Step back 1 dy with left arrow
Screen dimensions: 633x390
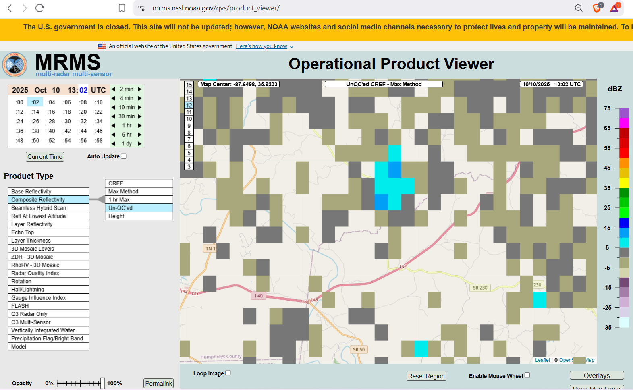(x=114, y=144)
